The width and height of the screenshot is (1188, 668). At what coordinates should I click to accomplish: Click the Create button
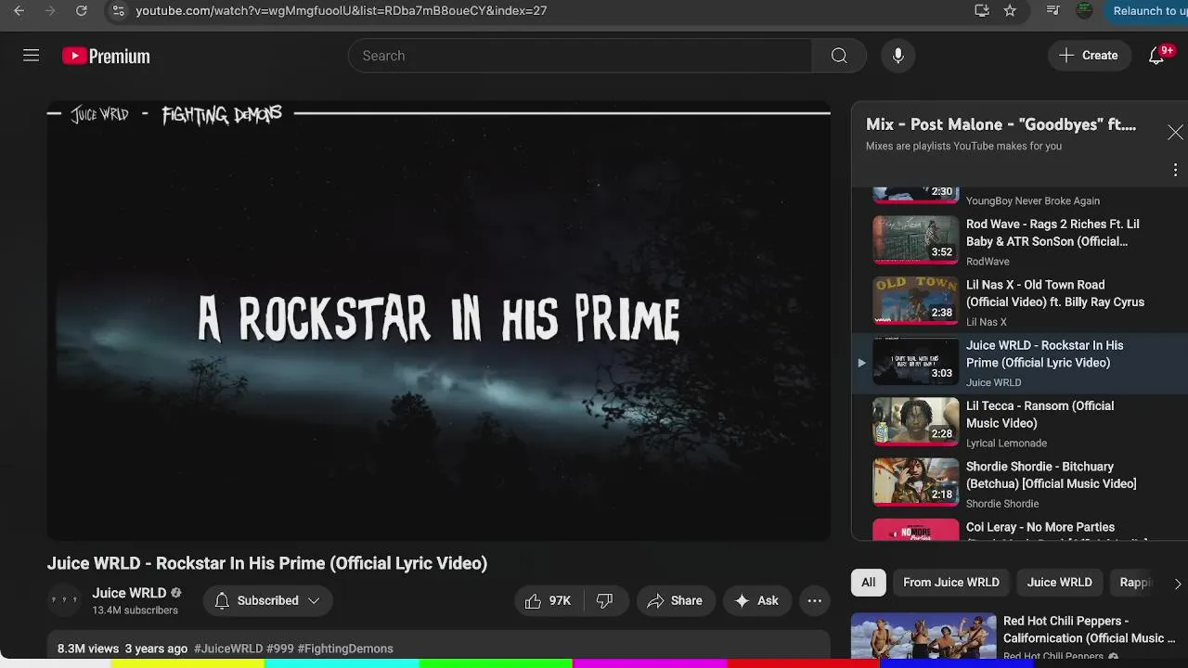coord(1089,56)
